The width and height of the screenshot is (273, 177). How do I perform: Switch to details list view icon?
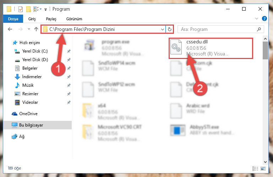tap(255, 168)
